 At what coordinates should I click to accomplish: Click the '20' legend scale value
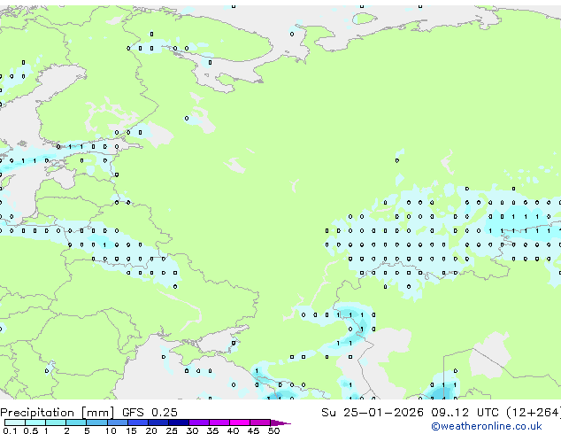tap(151, 430)
